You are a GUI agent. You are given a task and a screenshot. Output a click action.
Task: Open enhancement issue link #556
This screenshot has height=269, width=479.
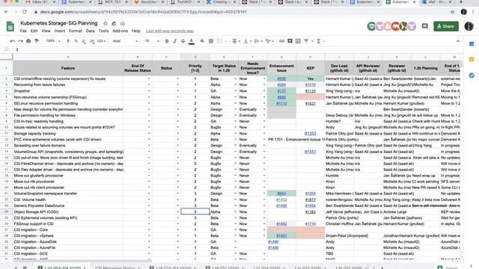tap(281, 78)
